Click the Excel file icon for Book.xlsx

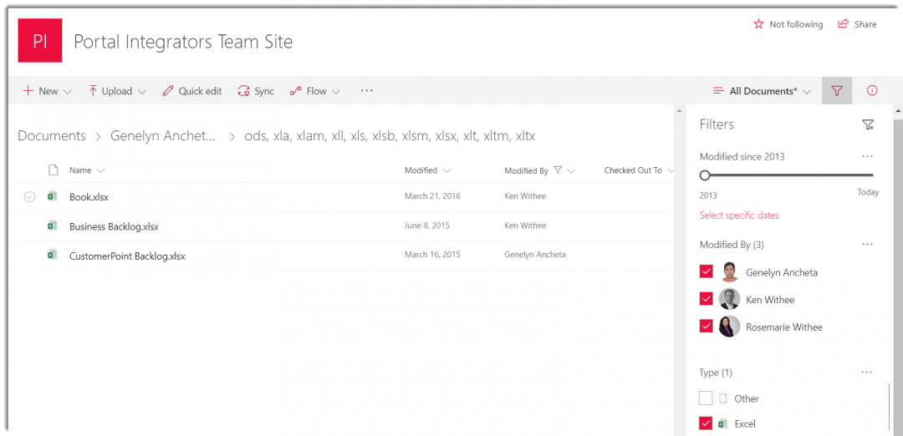click(53, 197)
